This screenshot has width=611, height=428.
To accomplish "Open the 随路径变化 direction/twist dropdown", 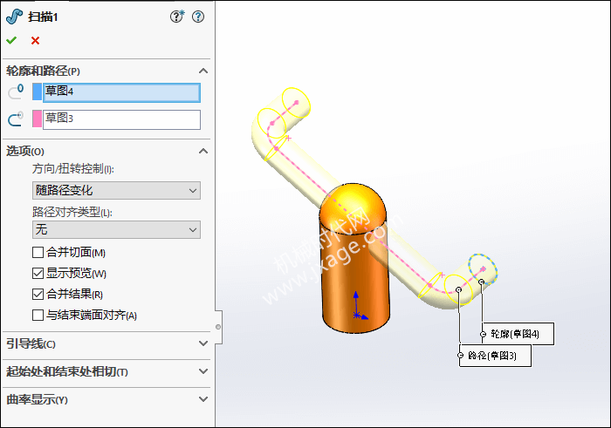I will click(116, 190).
